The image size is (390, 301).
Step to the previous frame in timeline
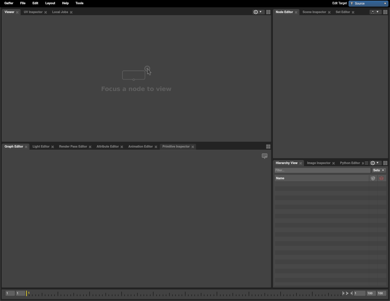coord(343,293)
